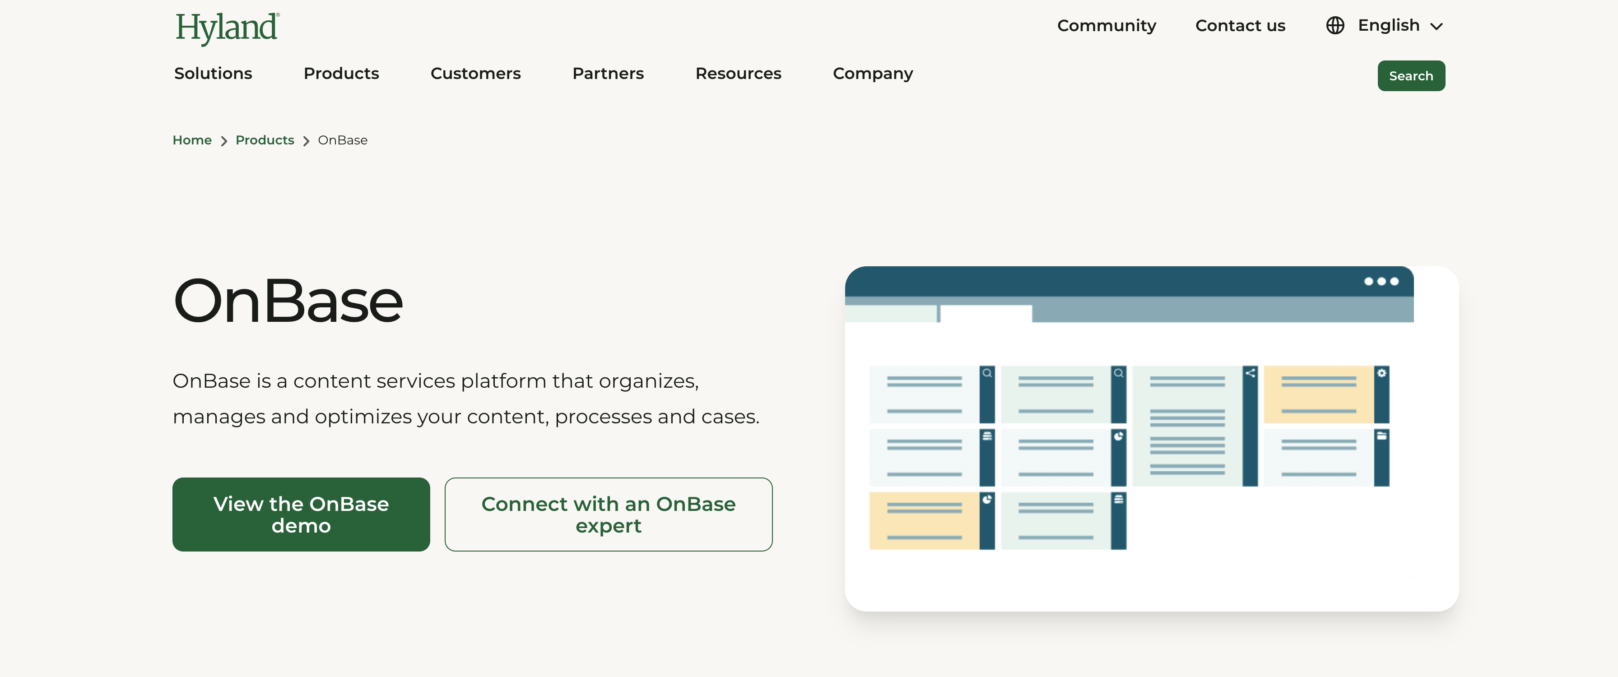1618x677 pixels.
Task: Click Connect with an OnBase expert
Action: (608, 515)
